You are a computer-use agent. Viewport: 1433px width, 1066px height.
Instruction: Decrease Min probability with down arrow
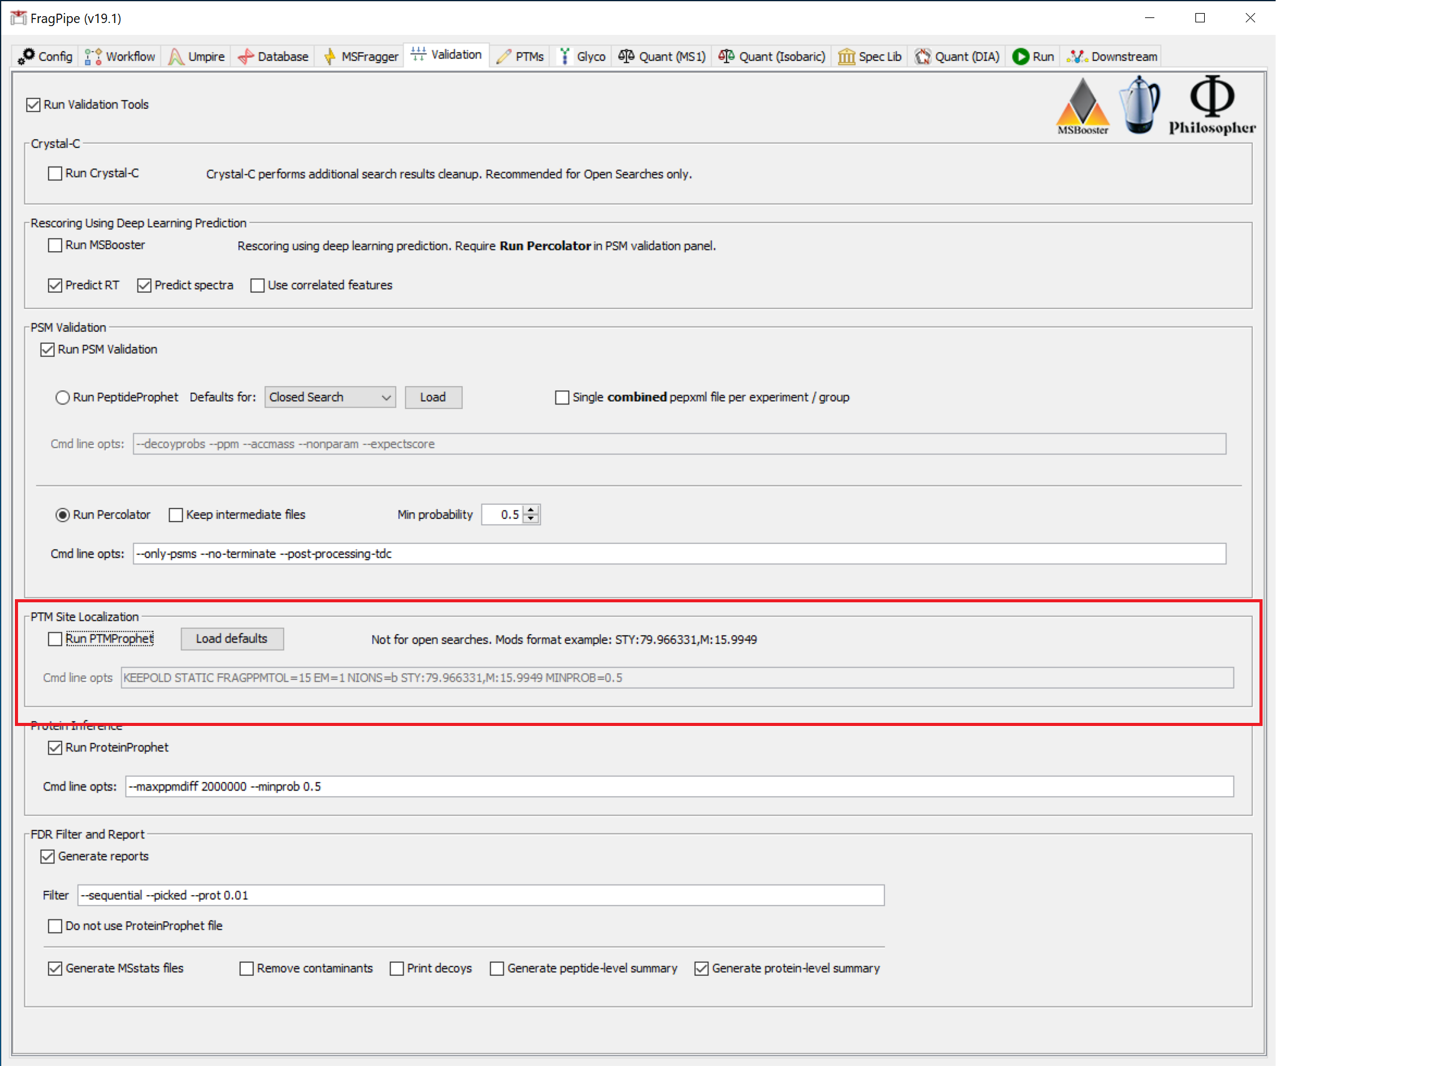coord(531,519)
